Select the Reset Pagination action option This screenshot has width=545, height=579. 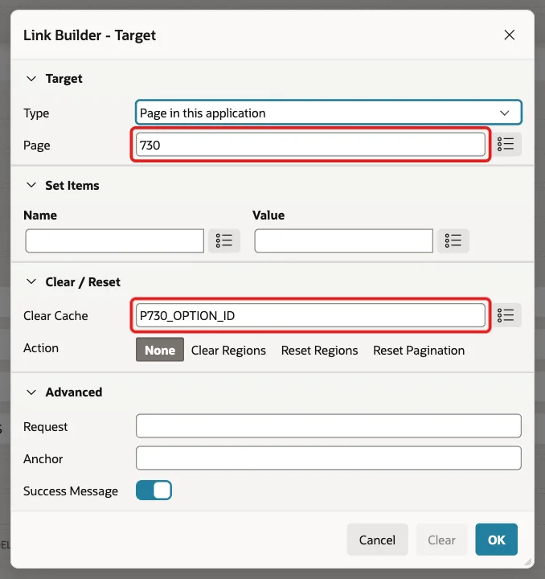[419, 350]
